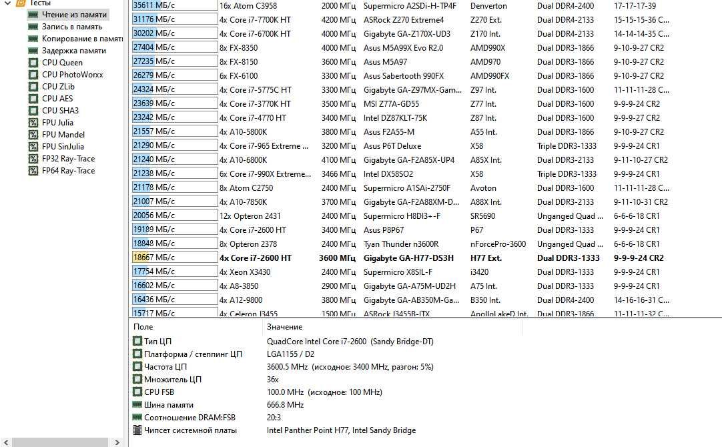Click the Чипсет системной платы icon
The height and width of the screenshot is (447, 722).
pyautogui.click(x=137, y=430)
